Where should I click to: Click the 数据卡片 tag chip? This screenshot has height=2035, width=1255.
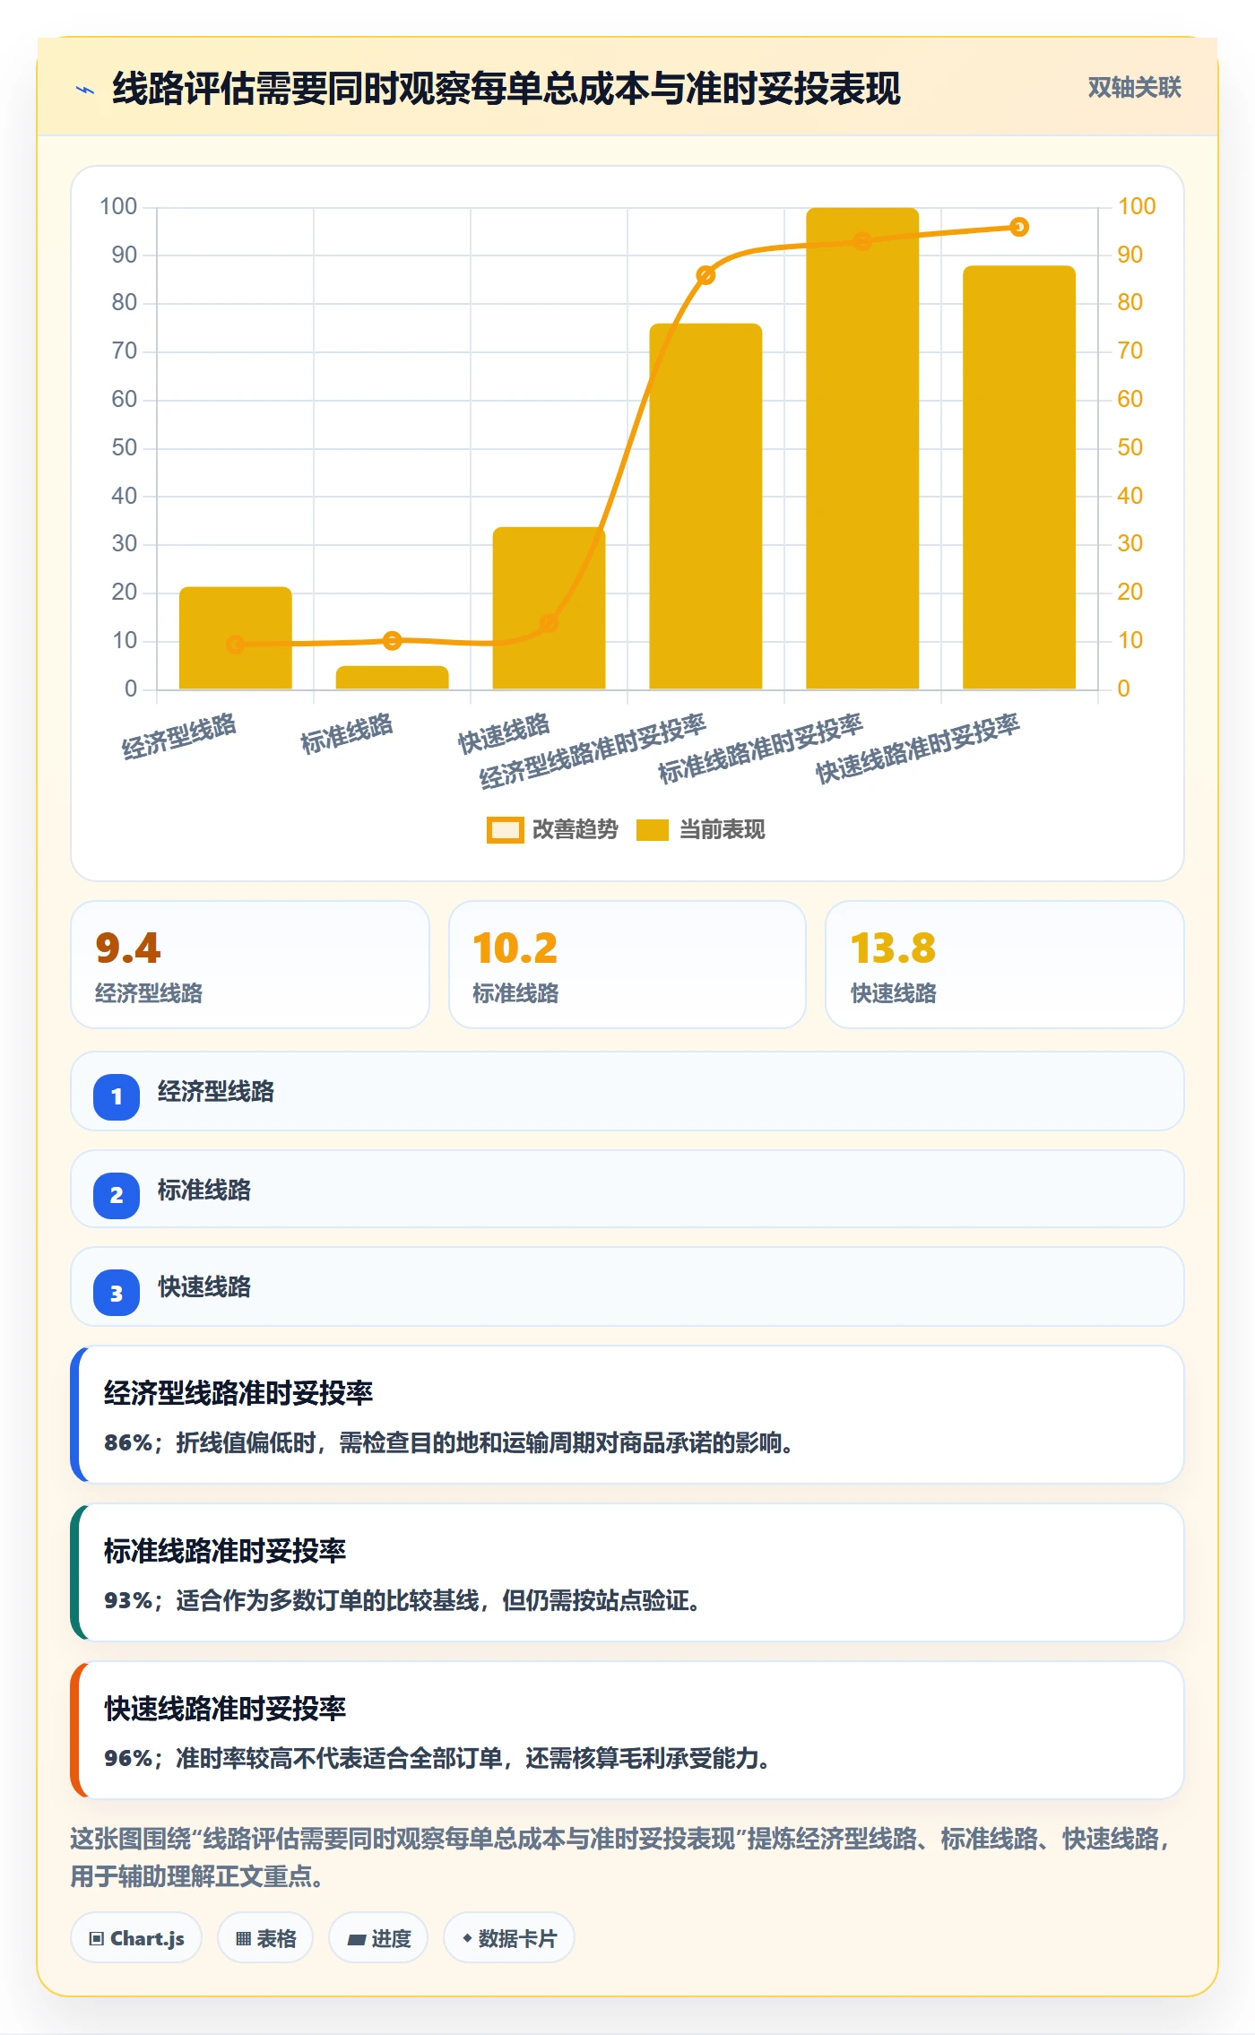click(509, 1938)
